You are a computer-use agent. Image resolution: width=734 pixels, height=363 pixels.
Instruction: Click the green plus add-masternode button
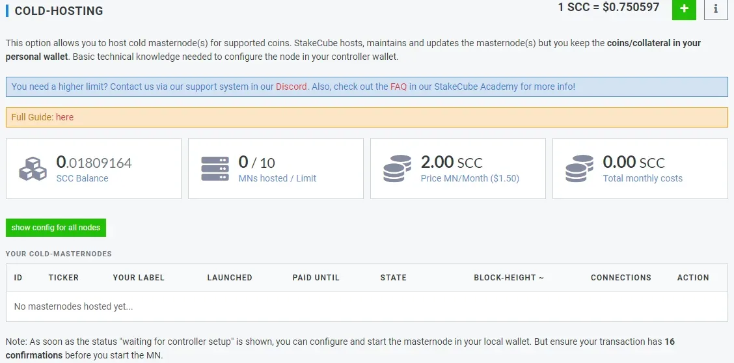[684, 9]
